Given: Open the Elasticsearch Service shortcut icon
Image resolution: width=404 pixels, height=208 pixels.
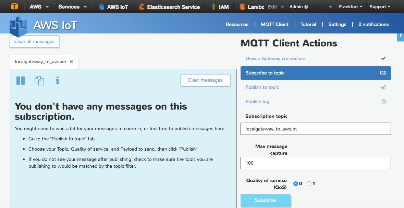Looking at the screenshot, I should click(x=142, y=7).
